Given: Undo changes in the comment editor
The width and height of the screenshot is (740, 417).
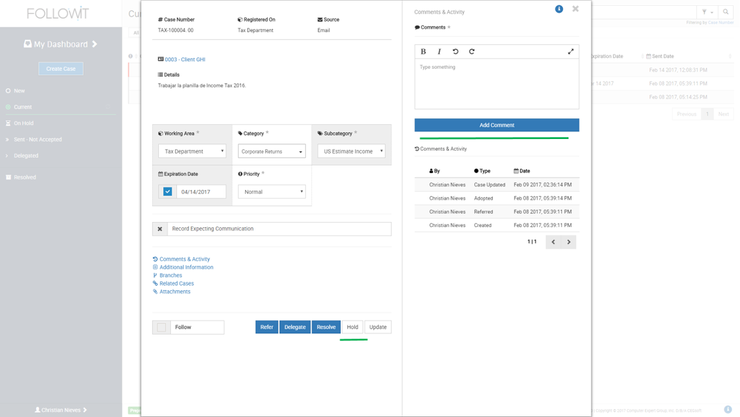Looking at the screenshot, I should (456, 51).
